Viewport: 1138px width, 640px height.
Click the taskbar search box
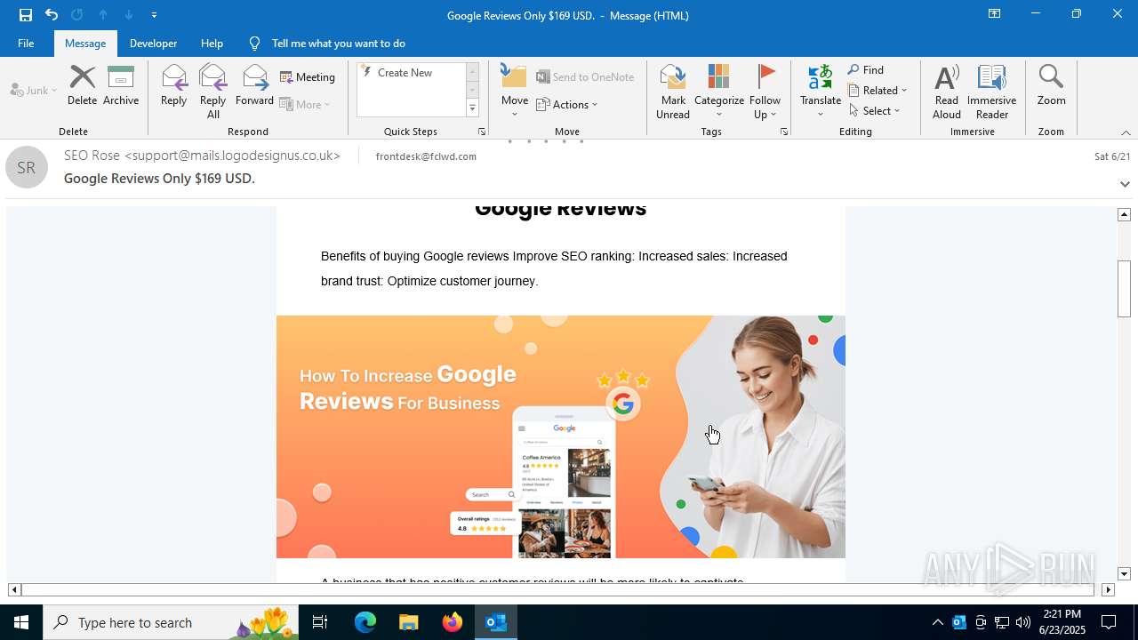[x=171, y=622]
